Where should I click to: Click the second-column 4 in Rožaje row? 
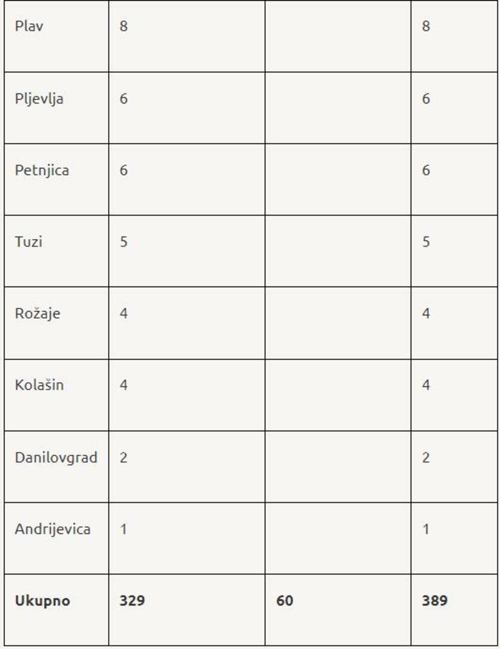[x=123, y=313]
